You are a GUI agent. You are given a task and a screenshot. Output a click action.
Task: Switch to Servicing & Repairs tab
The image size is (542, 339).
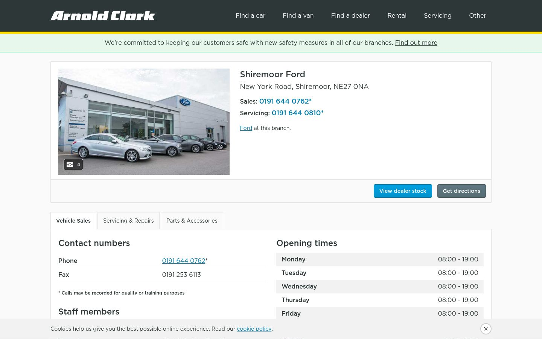point(128,221)
